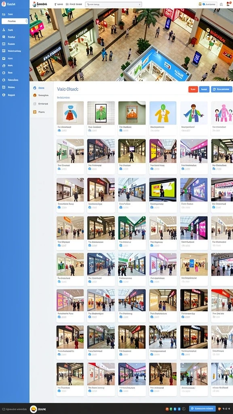Open the thumbnail with green figure on tiled wall
Screen dimensions: 233x414
pyautogui.click(x=101, y=113)
